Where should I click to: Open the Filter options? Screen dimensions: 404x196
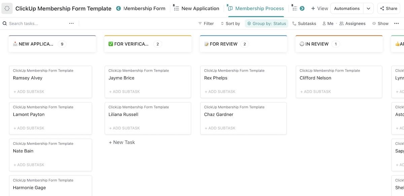pos(206,24)
